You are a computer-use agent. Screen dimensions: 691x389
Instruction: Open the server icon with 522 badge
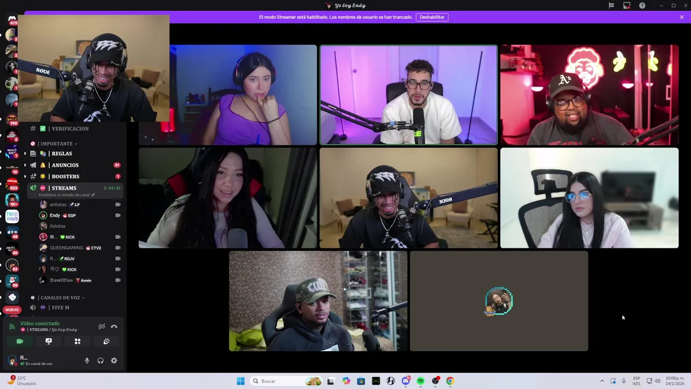[x=12, y=183]
